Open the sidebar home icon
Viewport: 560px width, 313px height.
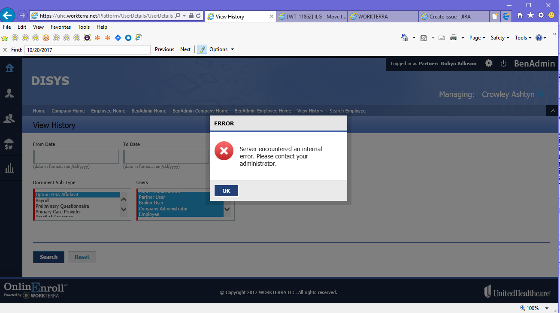click(x=9, y=68)
